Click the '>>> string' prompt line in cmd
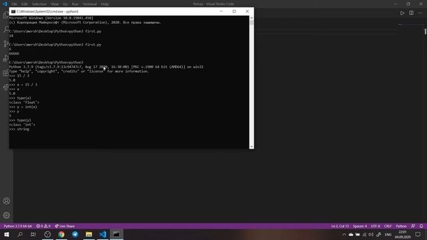Image resolution: width=427 pixels, height=240 pixels. [x=19, y=129]
